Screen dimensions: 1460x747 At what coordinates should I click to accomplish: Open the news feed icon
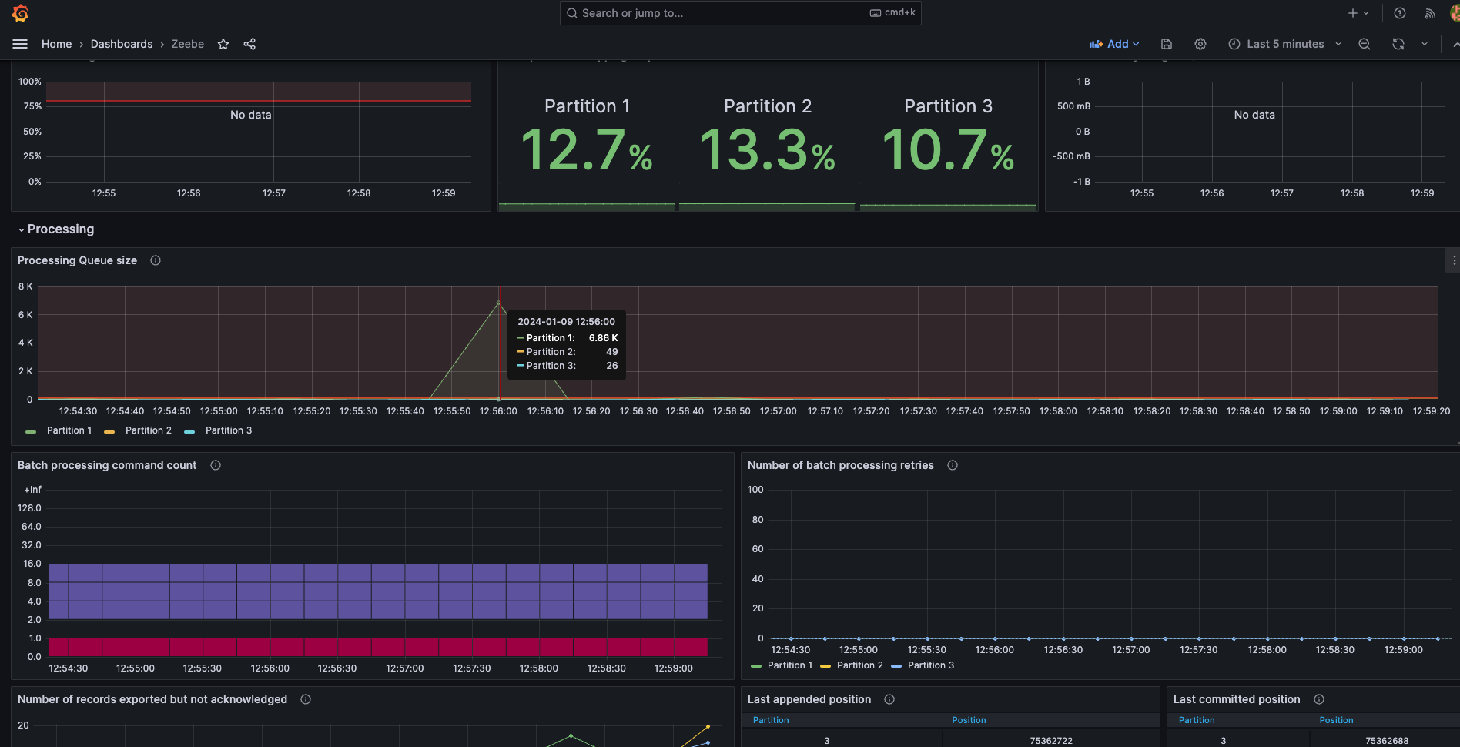click(x=1430, y=13)
